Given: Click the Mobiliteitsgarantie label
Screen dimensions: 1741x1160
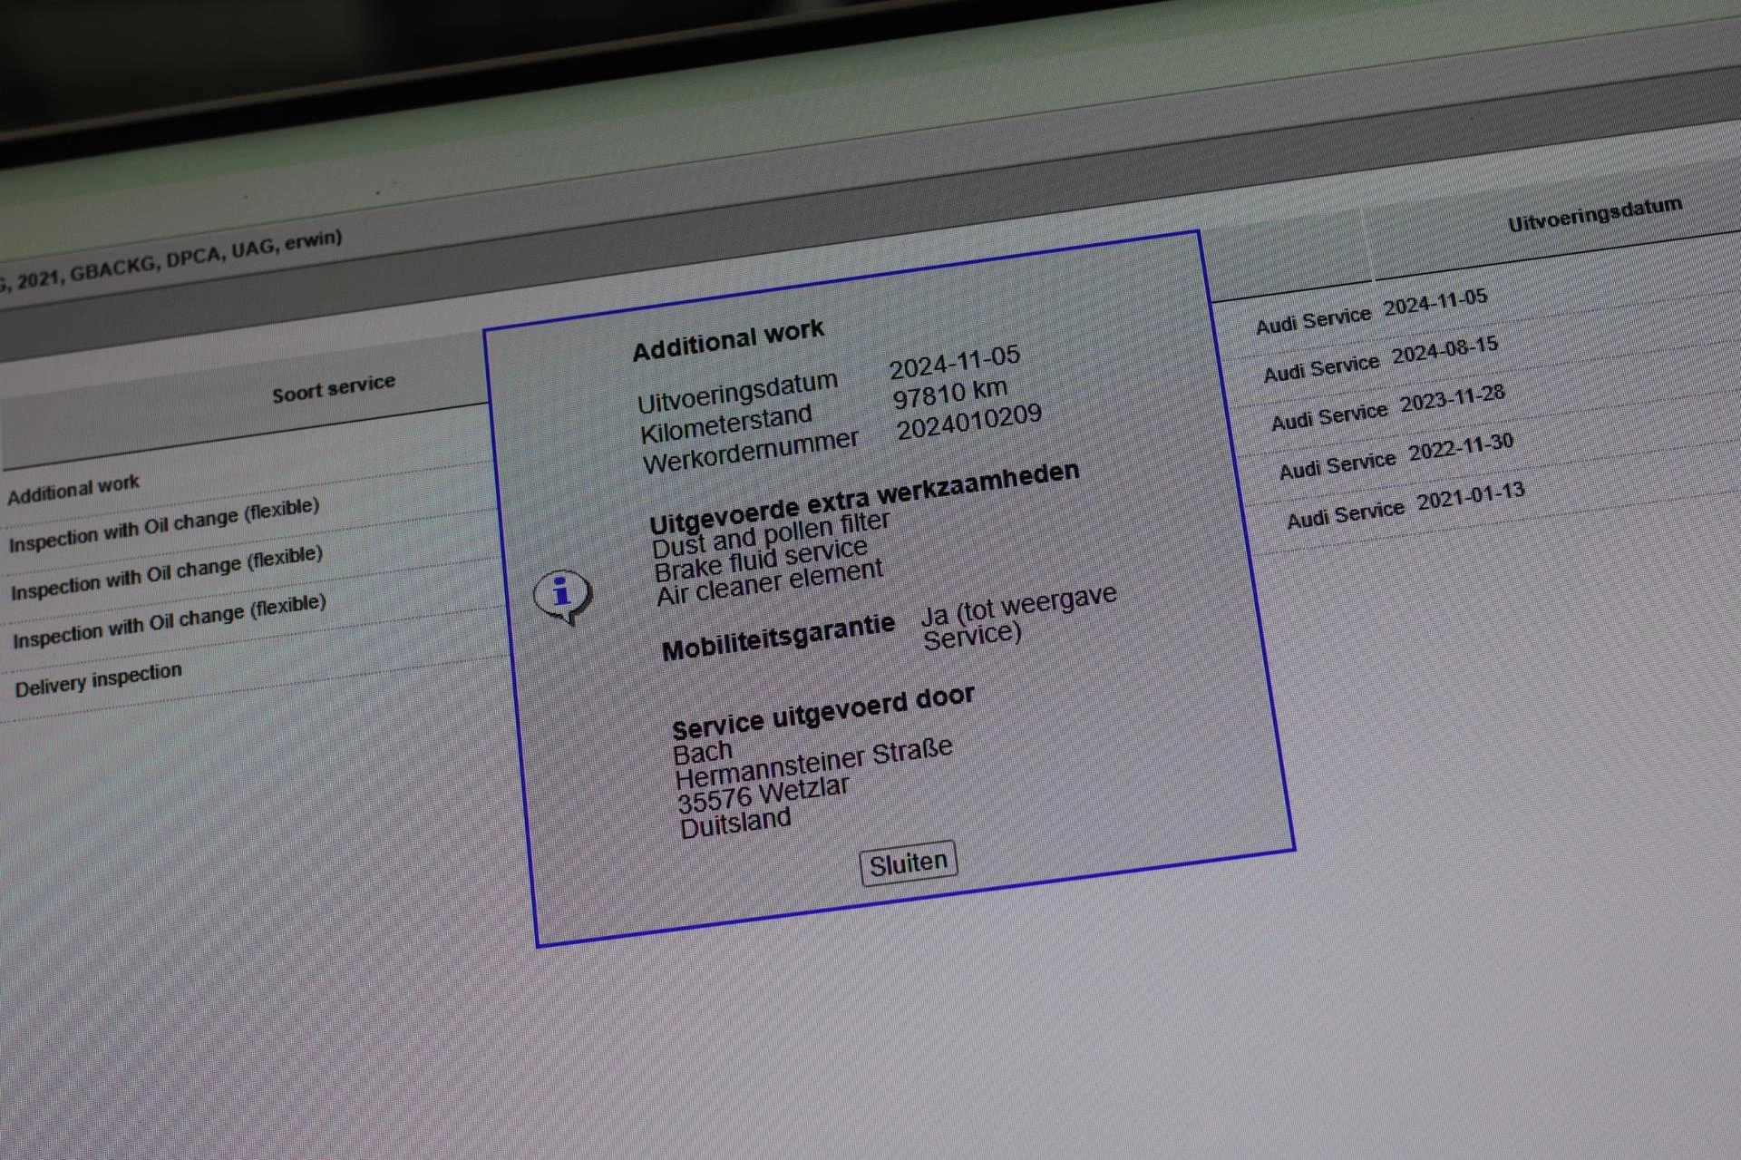Looking at the screenshot, I should [778, 638].
